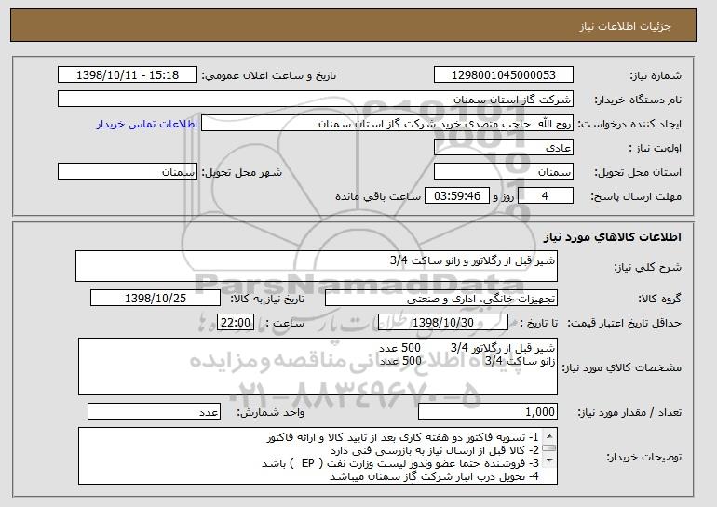Click the label مشخصات کالای مورد نیاز
The height and width of the screenshot is (507, 717).
[621, 367]
